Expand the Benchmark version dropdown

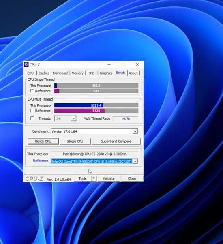click(135, 131)
